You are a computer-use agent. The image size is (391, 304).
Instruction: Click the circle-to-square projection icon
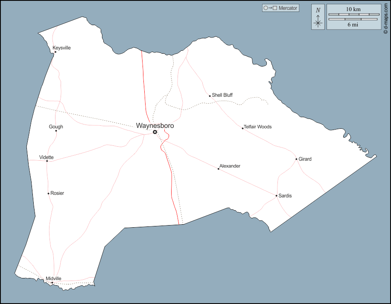pos(271,8)
